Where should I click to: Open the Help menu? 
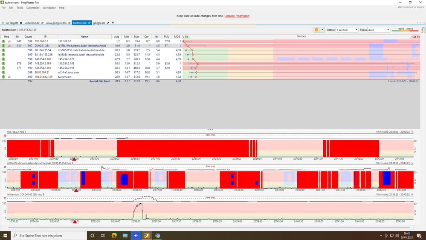point(62,8)
